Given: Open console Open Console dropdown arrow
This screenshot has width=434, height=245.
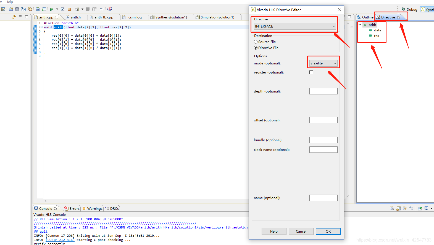Looking at the screenshot, I should click(x=432, y=208).
